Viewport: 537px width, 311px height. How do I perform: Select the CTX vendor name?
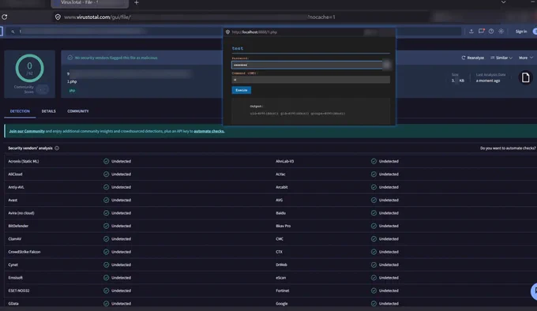[279, 252]
